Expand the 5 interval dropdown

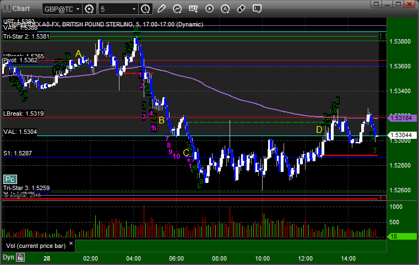(x=134, y=9)
